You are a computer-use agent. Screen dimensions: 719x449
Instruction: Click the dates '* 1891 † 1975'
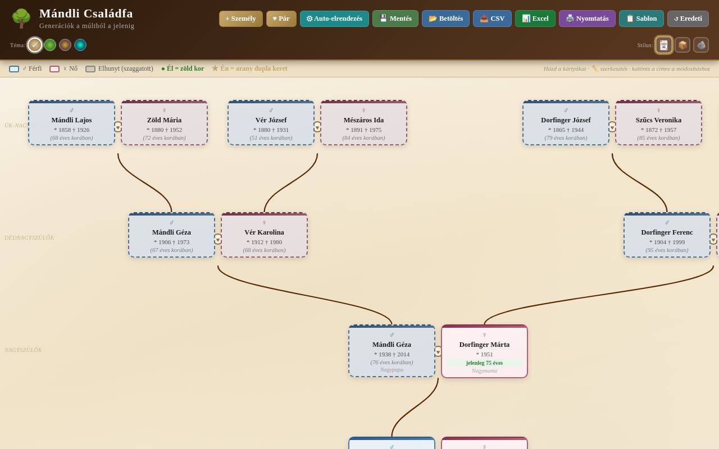point(363,130)
